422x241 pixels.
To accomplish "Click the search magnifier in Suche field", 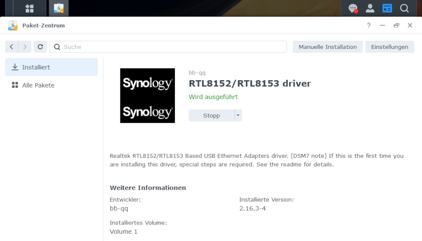I will (x=57, y=47).
